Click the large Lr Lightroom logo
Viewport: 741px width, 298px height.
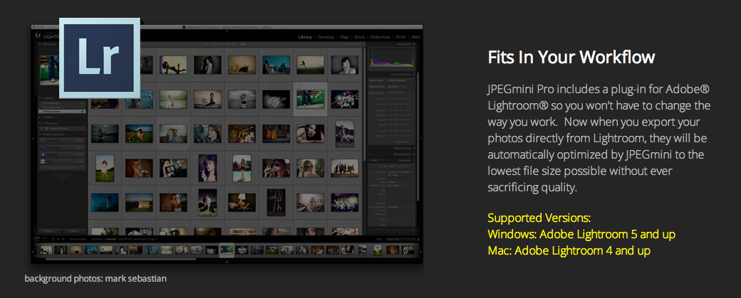100,58
